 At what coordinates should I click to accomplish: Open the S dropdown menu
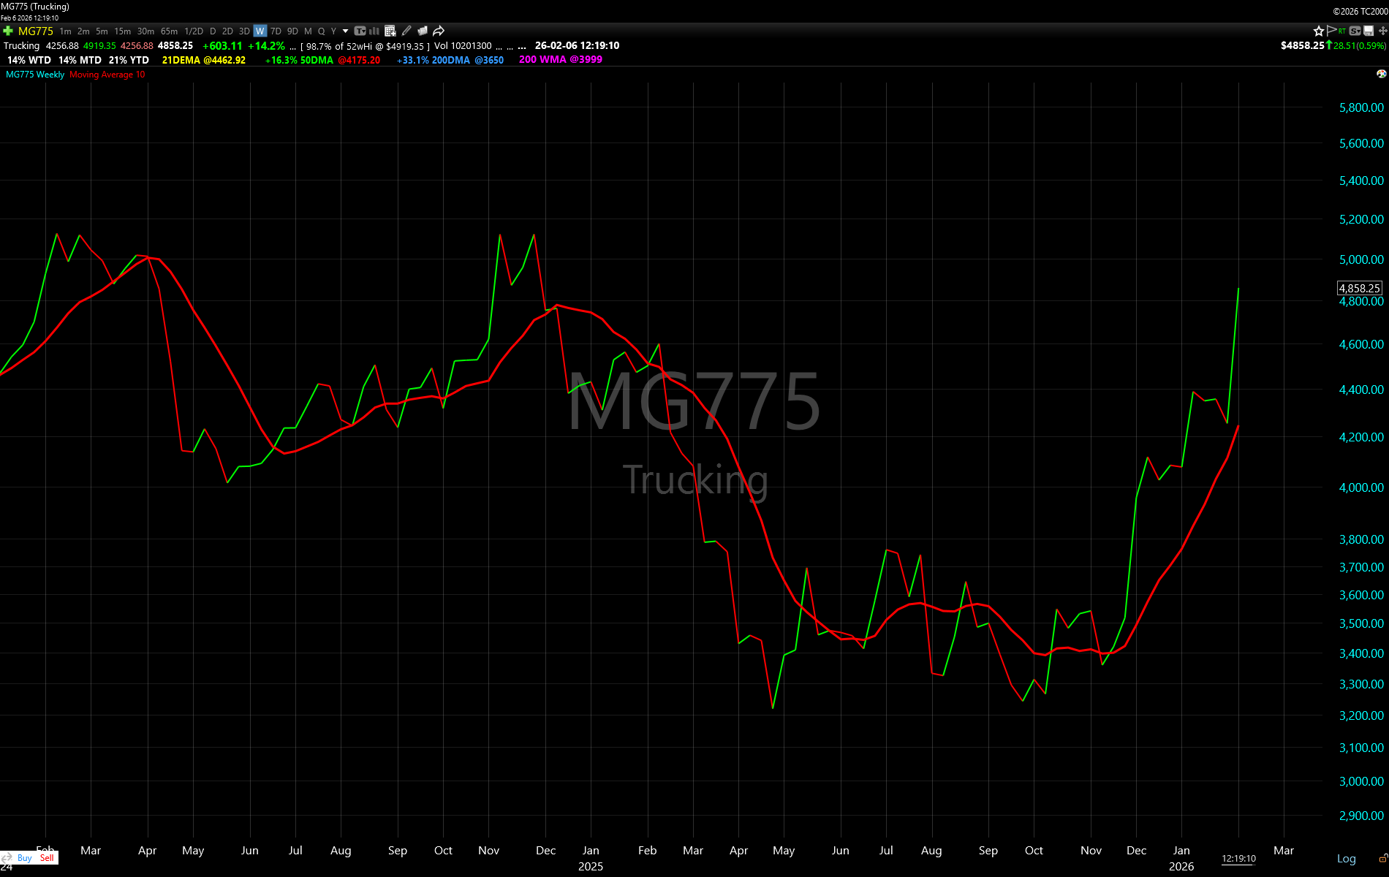coord(1355,31)
